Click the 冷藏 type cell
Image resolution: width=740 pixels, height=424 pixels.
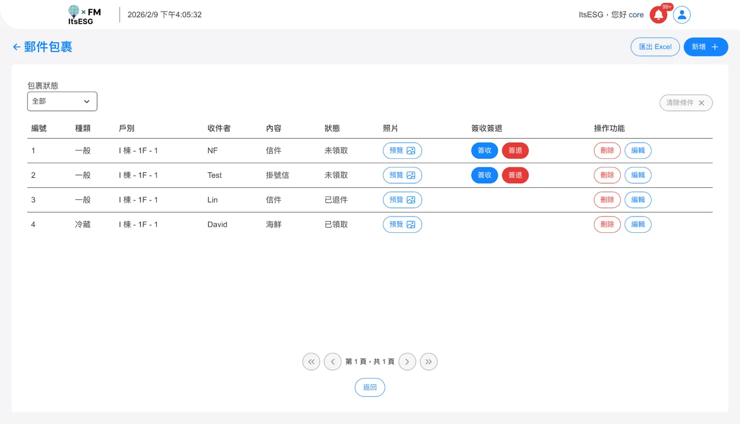(x=83, y=224)
